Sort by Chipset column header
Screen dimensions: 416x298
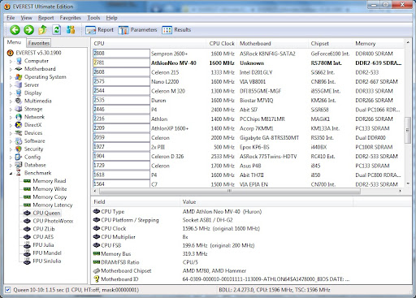(331, 43)
